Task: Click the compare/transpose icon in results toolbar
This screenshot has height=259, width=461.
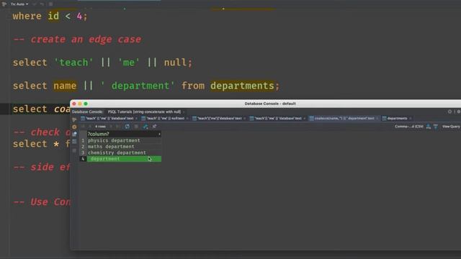Action: pos(146,127)
